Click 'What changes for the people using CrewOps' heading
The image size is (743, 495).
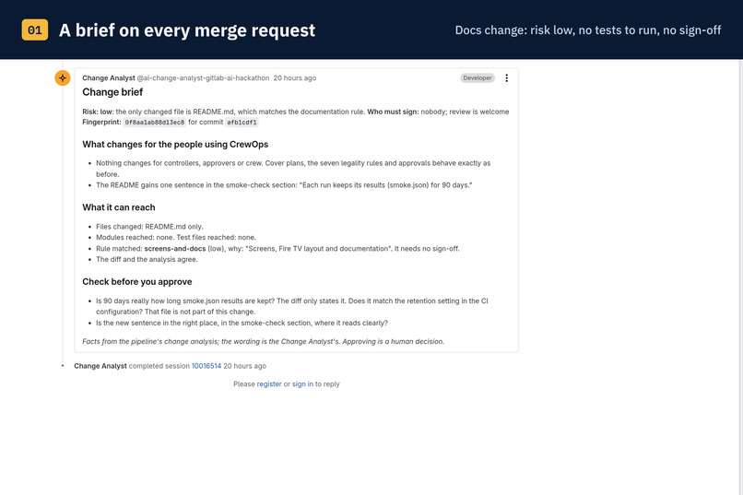(x=175, y=145)
